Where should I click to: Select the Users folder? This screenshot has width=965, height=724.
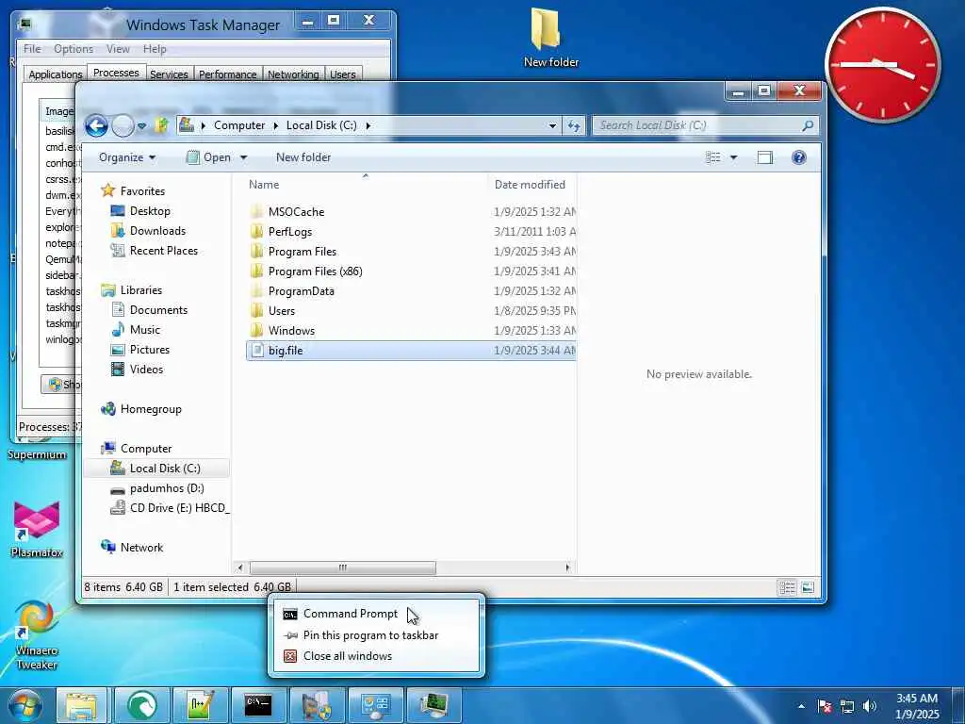[411, 311]
